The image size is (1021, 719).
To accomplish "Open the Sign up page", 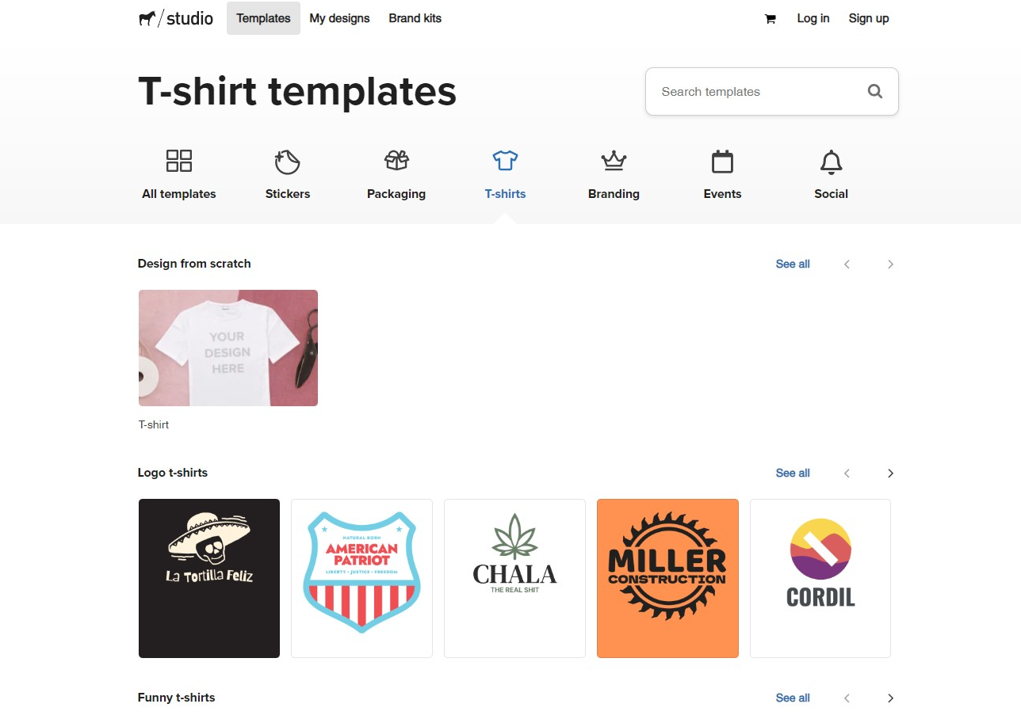I will [868, 18].
